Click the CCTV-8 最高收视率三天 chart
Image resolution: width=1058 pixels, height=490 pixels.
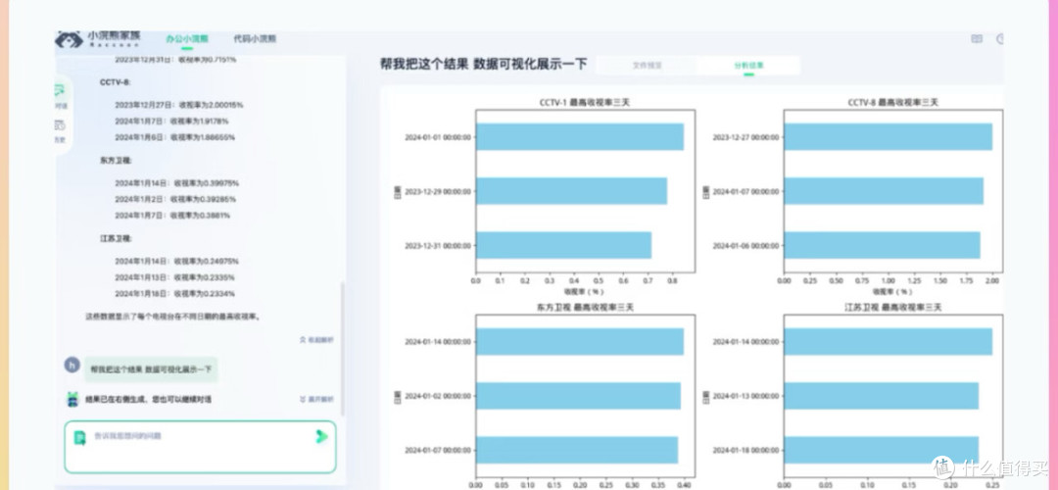[892, 191]
